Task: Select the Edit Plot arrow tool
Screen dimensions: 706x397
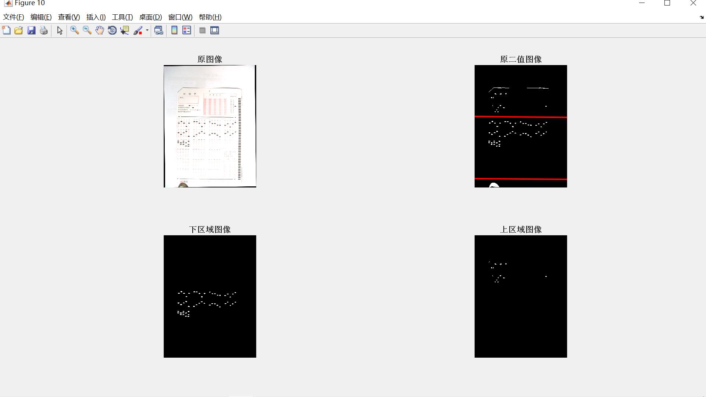Action: 60,31
